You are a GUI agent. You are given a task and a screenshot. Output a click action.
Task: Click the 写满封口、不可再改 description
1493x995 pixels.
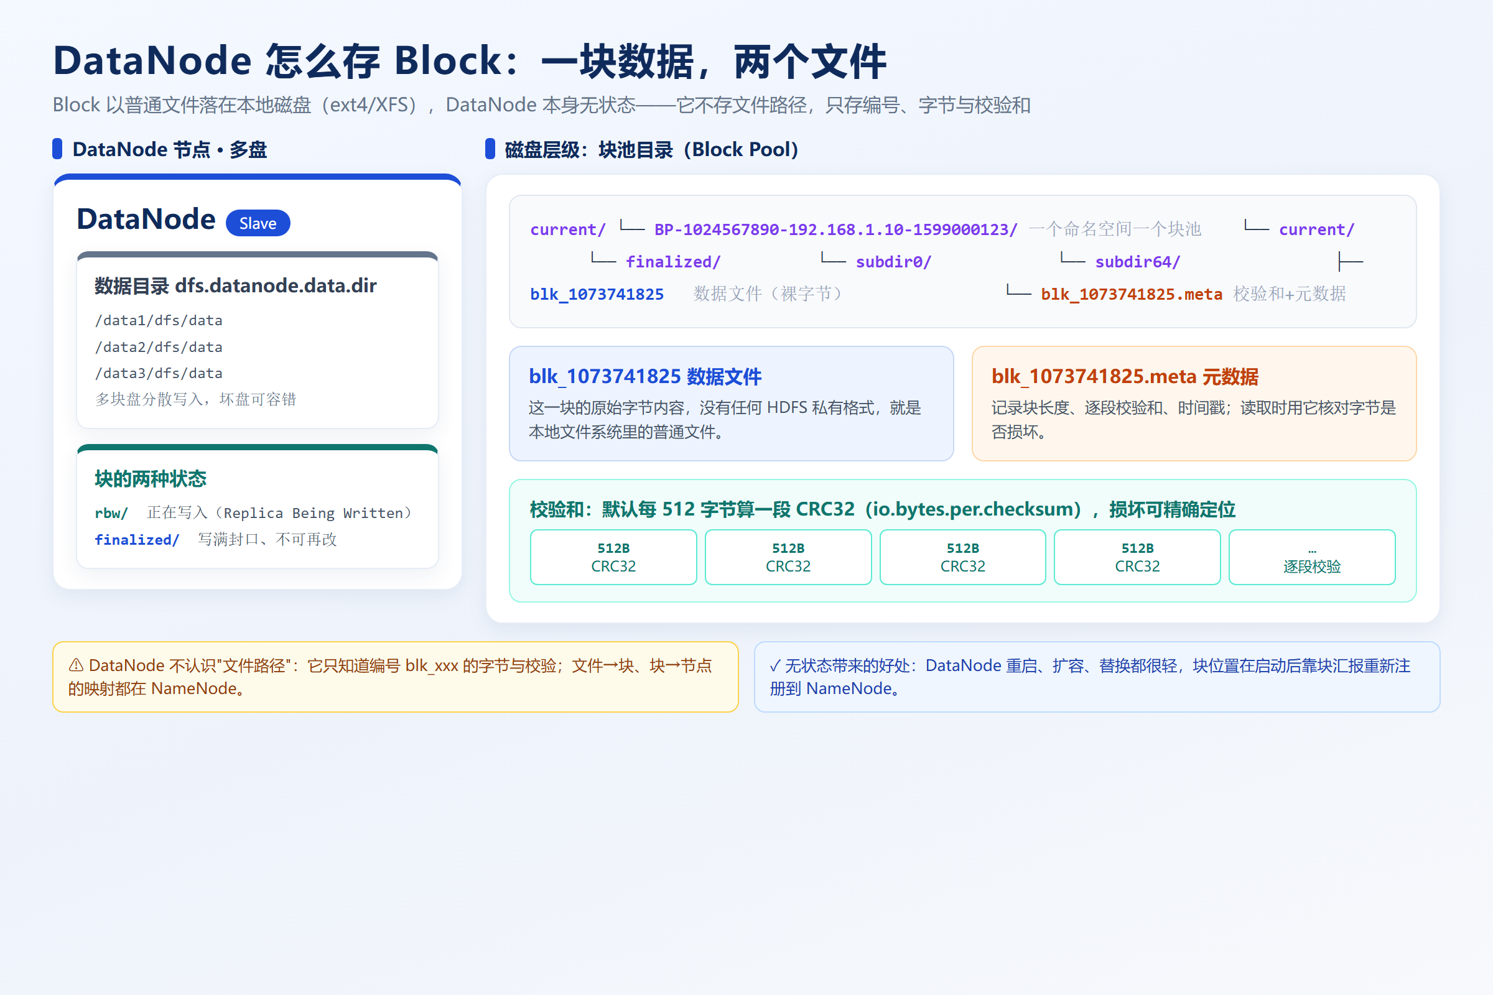267,539
